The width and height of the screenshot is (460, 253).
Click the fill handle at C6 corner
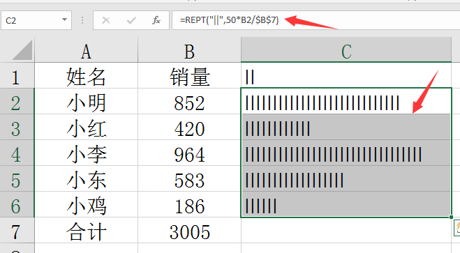click(x=451, y=217)
